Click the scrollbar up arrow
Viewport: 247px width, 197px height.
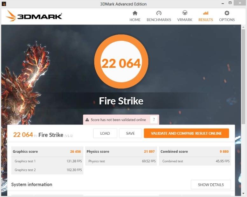coord(244,27)
